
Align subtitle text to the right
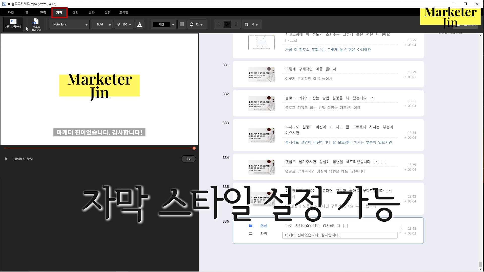236,24
